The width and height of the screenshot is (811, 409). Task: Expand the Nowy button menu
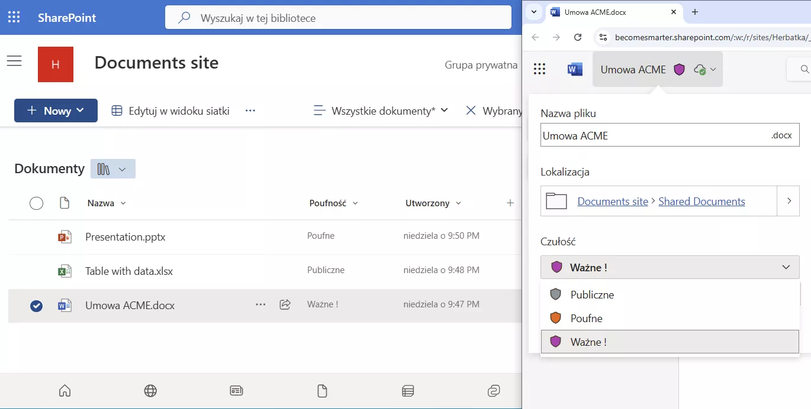(56, 111)
